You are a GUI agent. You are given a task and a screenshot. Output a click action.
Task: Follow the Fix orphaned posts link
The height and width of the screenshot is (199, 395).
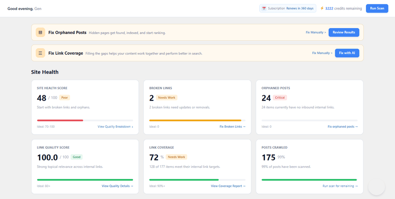pyautogui.click(x=343, y=126)
